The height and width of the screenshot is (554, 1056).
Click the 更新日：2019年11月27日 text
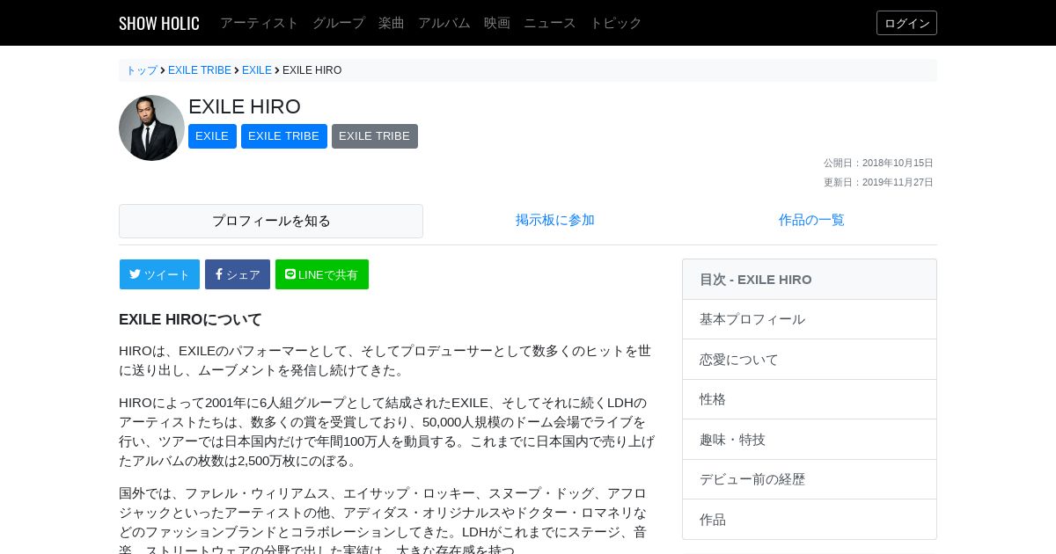[878, 182]
